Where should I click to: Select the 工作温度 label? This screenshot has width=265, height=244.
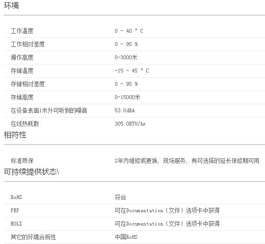[22, 31]
